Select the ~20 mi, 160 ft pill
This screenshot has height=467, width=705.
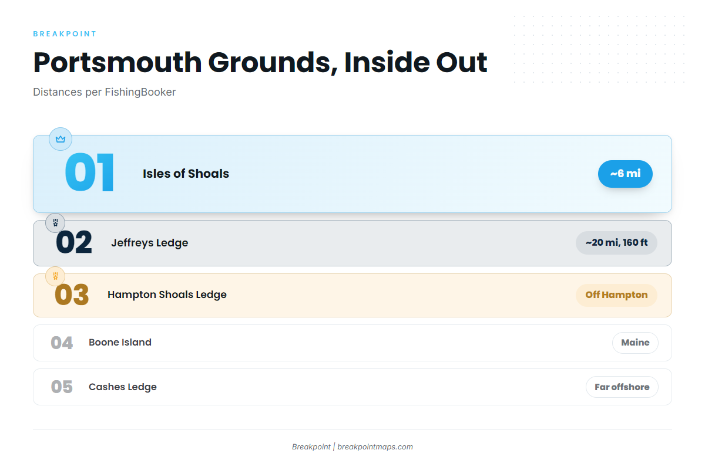[616, 243]
